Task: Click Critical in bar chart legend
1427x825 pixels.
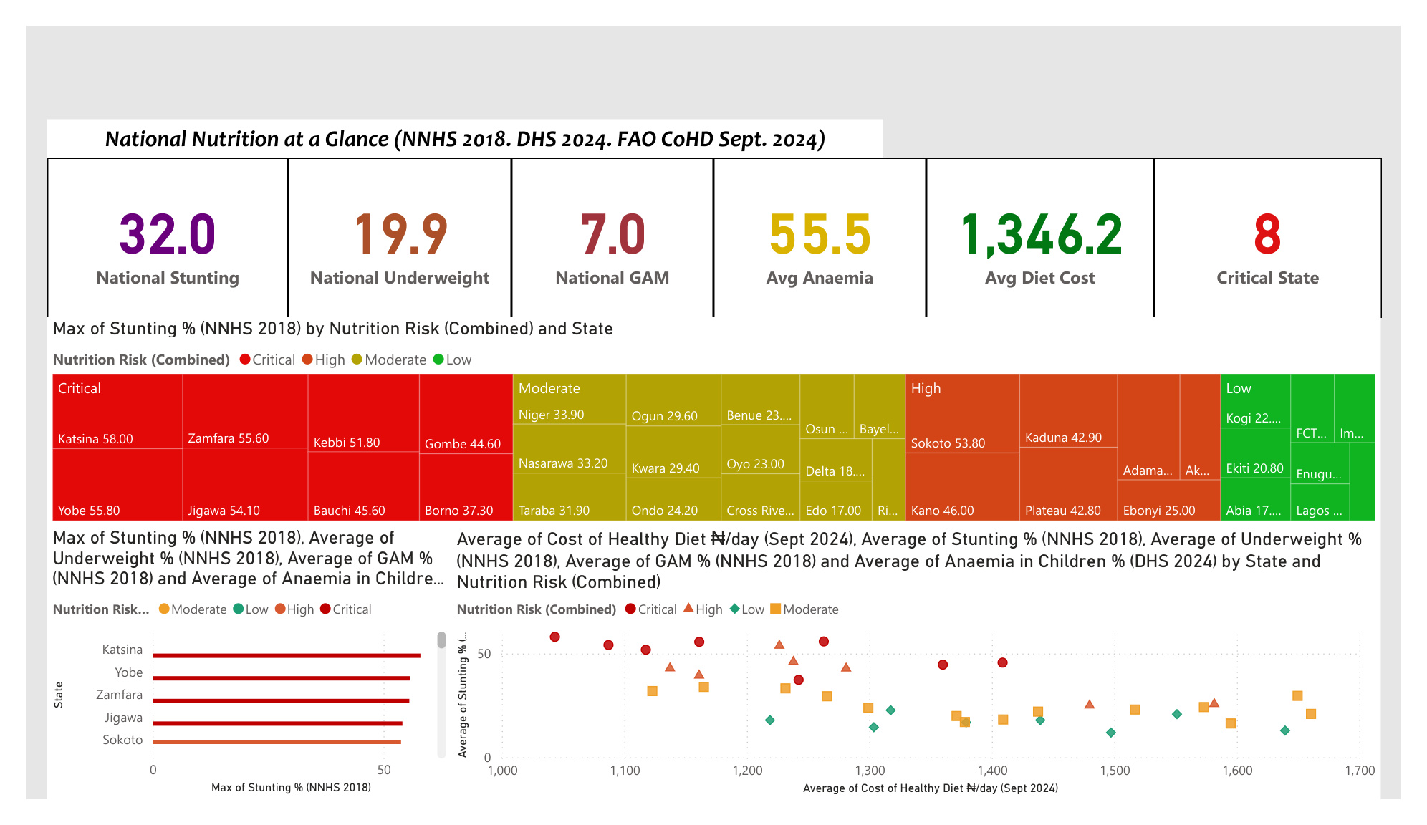Action: coord(346,609)
